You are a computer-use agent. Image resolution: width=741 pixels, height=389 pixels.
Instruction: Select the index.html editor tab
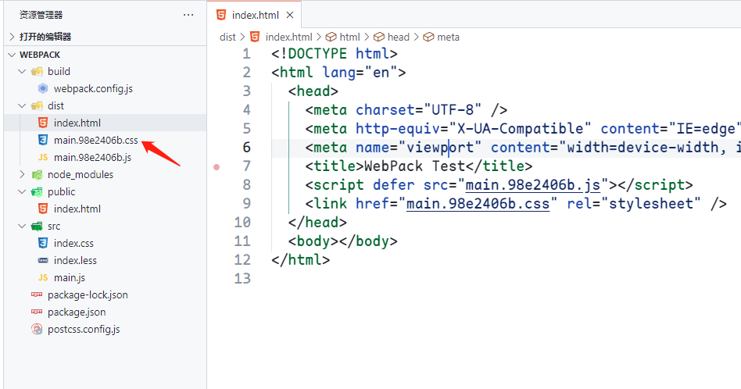point(254,15)
